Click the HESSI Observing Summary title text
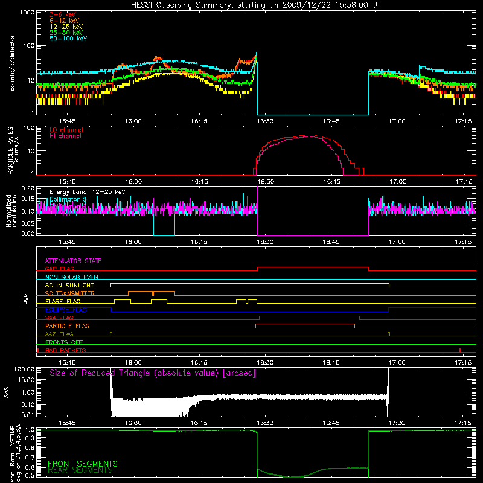This screenshot has height=483, width=483. [x=255, y=5]
